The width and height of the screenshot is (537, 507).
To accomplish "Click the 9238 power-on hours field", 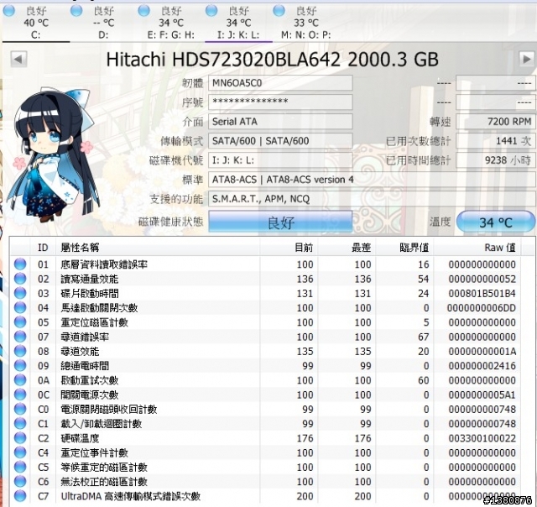I will pyautogui.click(x=496, y=160).
